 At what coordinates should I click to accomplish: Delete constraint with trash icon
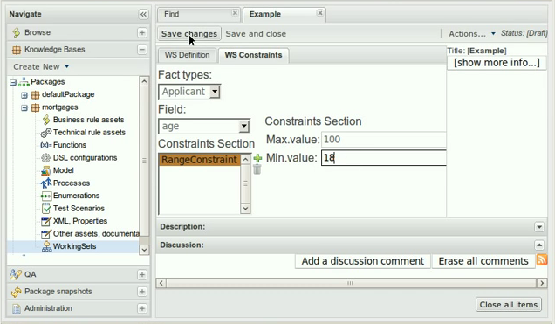(257, 169)
